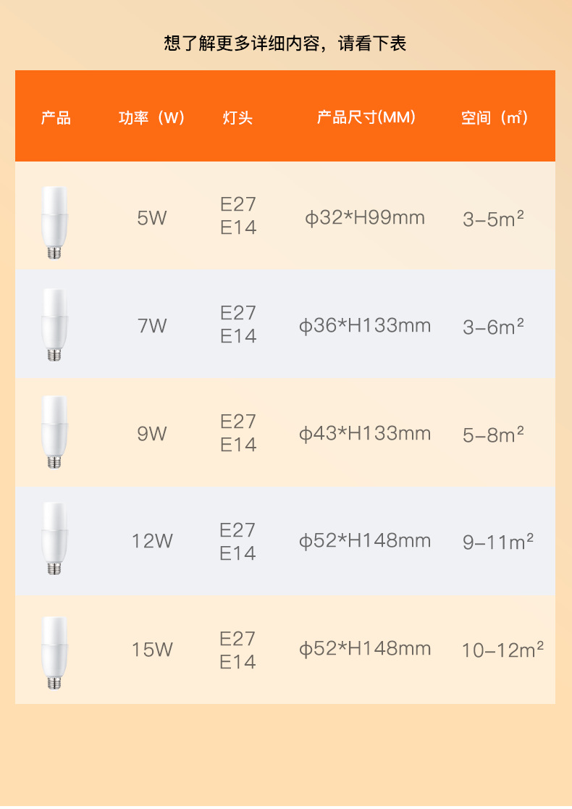Click the 5W bulb product image

(54, 222)
